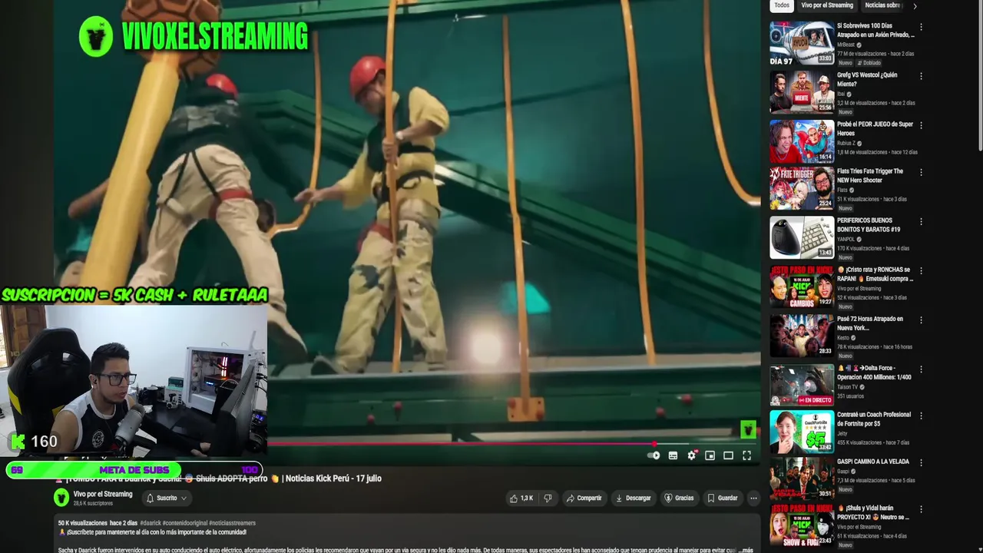983x553 pixels.
Task: Open PERIFERICOS BUENOS BONITOS Y BARATOS #19 title
Action: click(x=869, y=225)
